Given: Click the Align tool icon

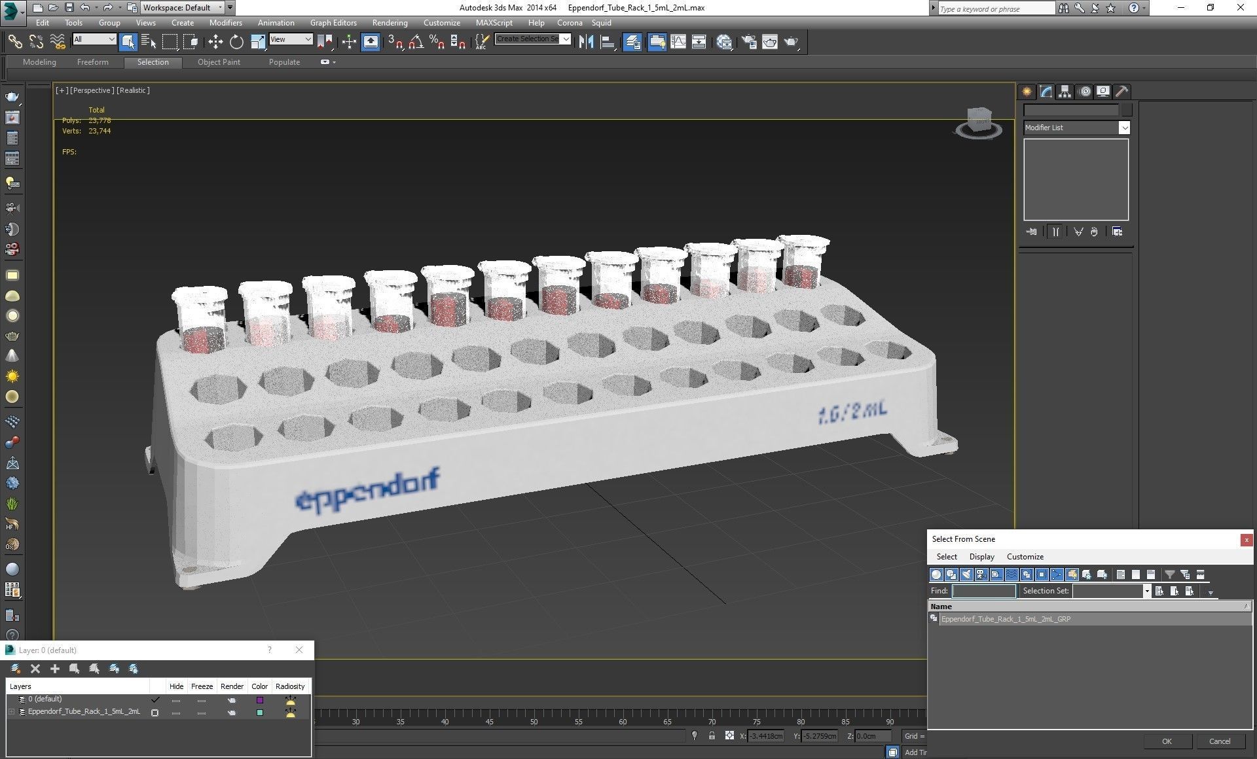Looking at the screenshot, I should (x=608, y=42).
